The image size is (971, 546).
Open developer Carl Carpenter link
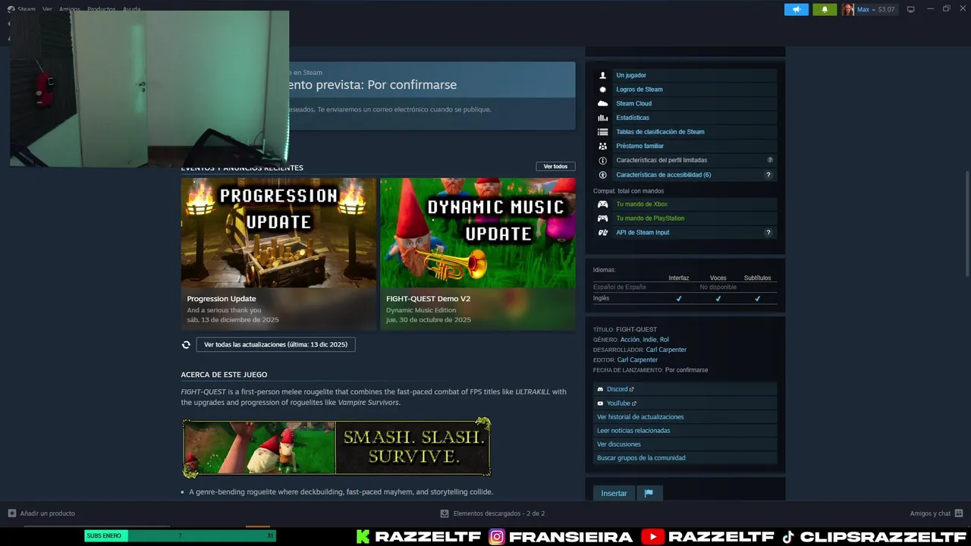[666, 350]
